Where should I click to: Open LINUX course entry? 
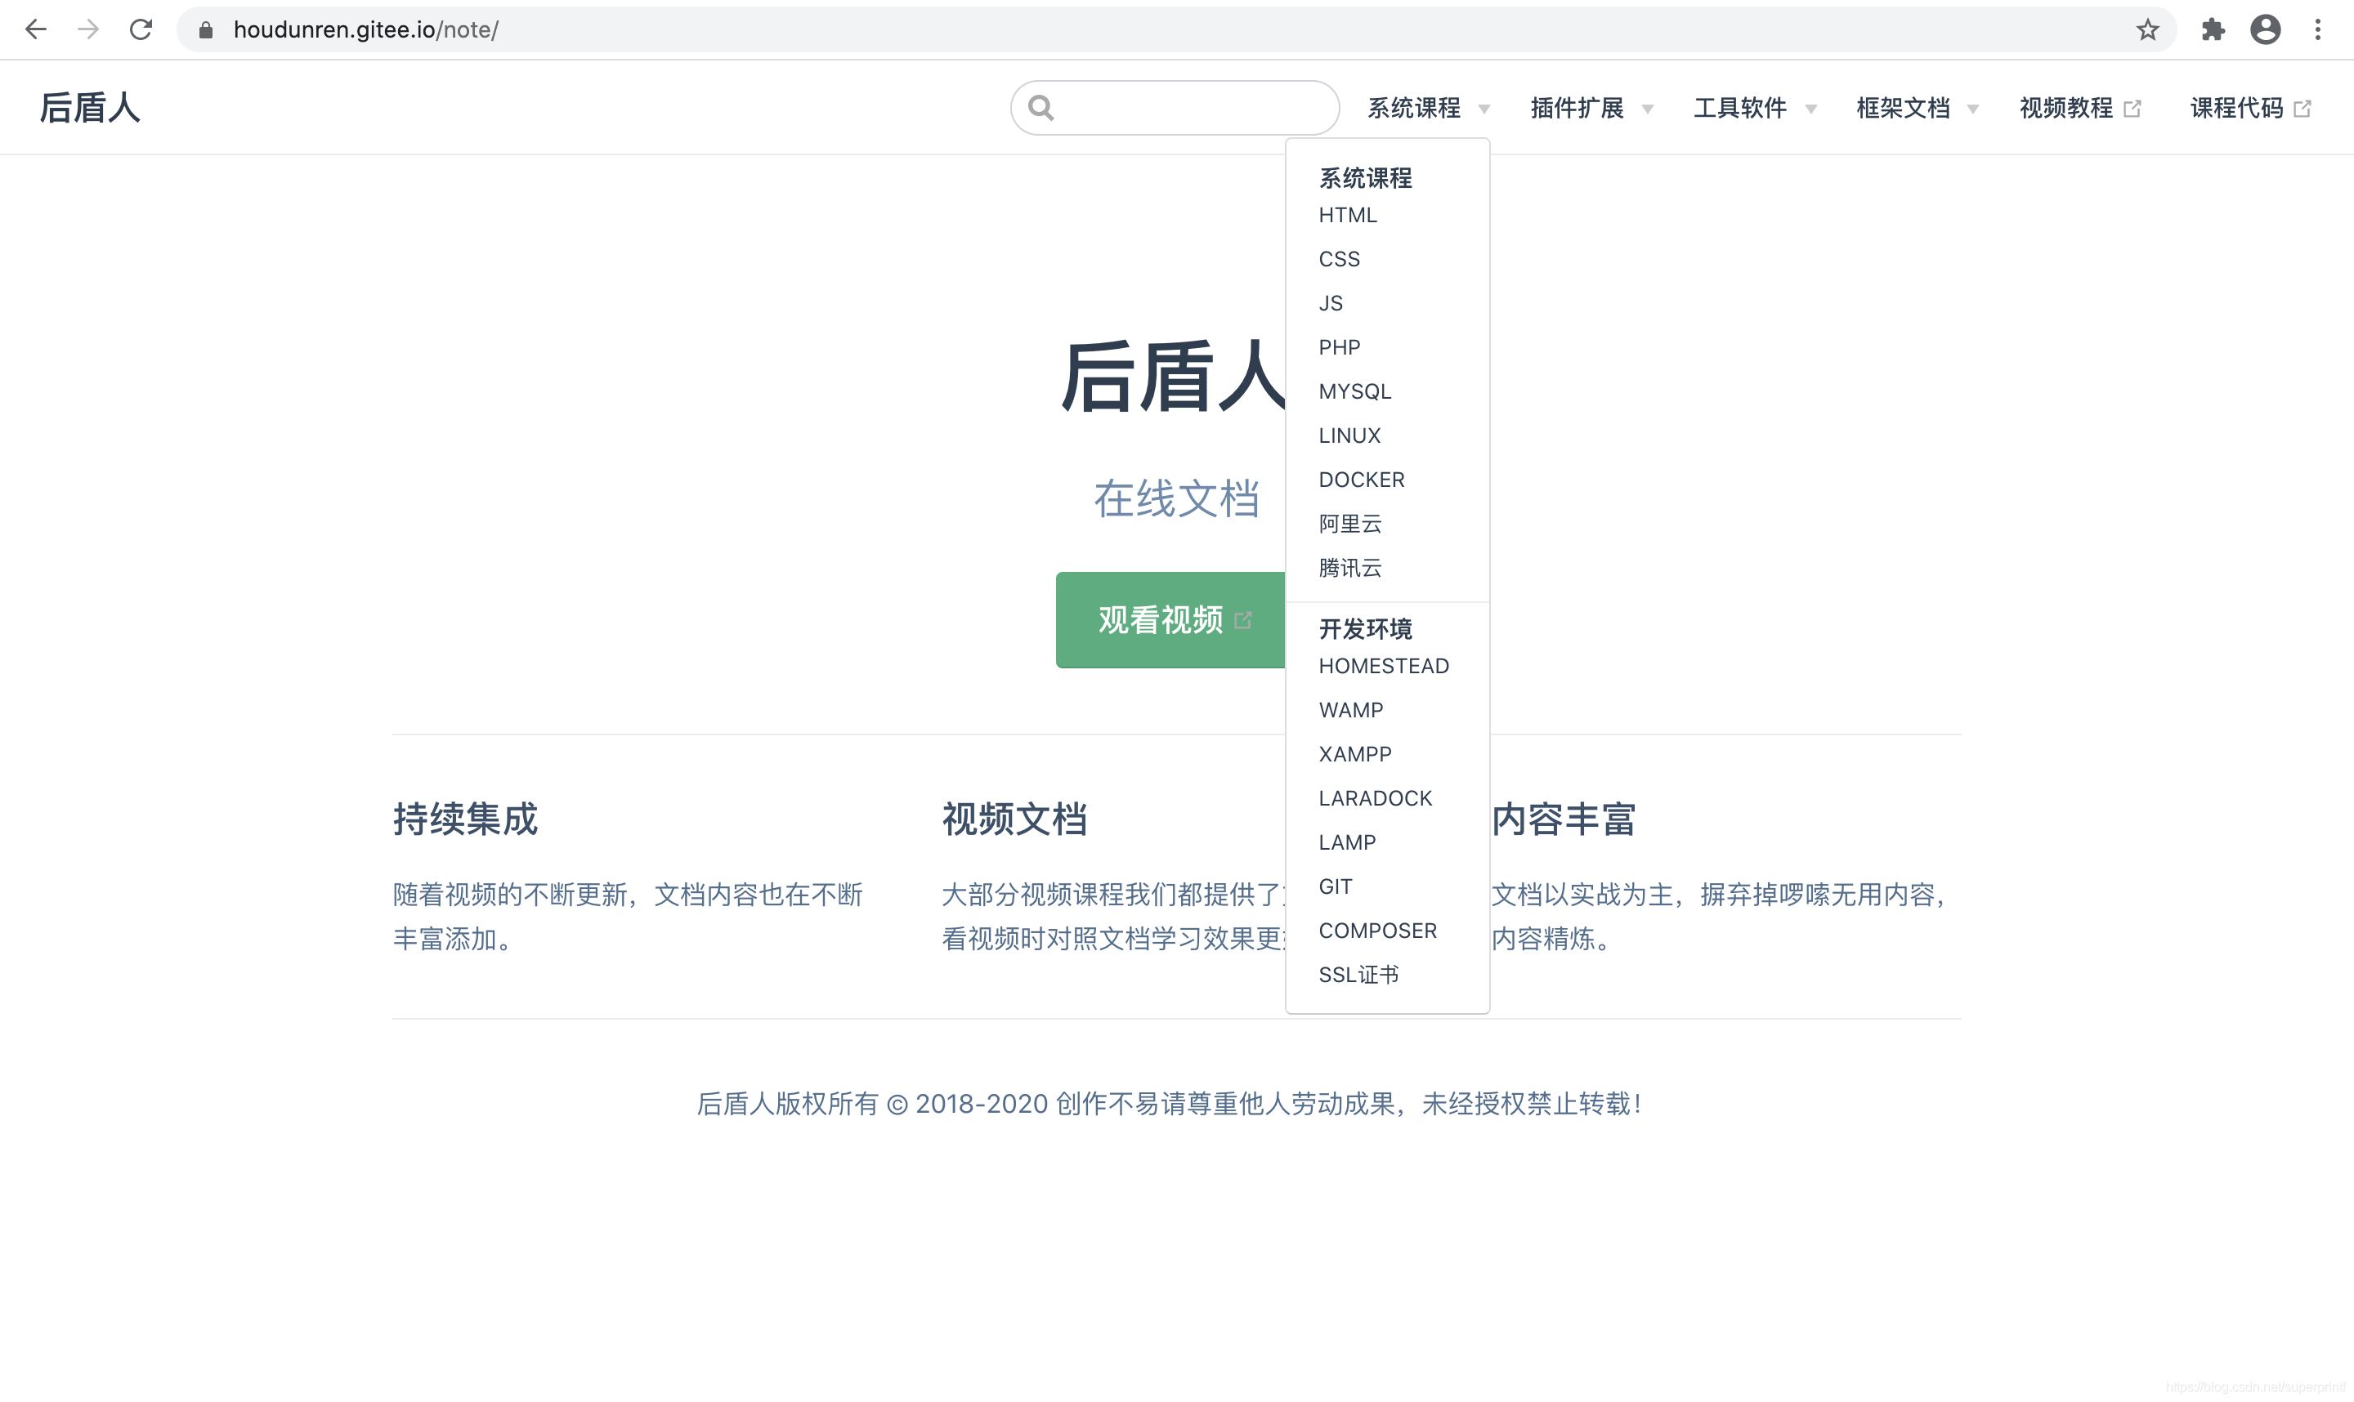click(x=1349, y=435)
